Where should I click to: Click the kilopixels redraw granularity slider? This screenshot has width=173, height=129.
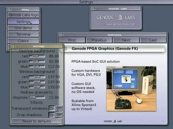(37, 97)
